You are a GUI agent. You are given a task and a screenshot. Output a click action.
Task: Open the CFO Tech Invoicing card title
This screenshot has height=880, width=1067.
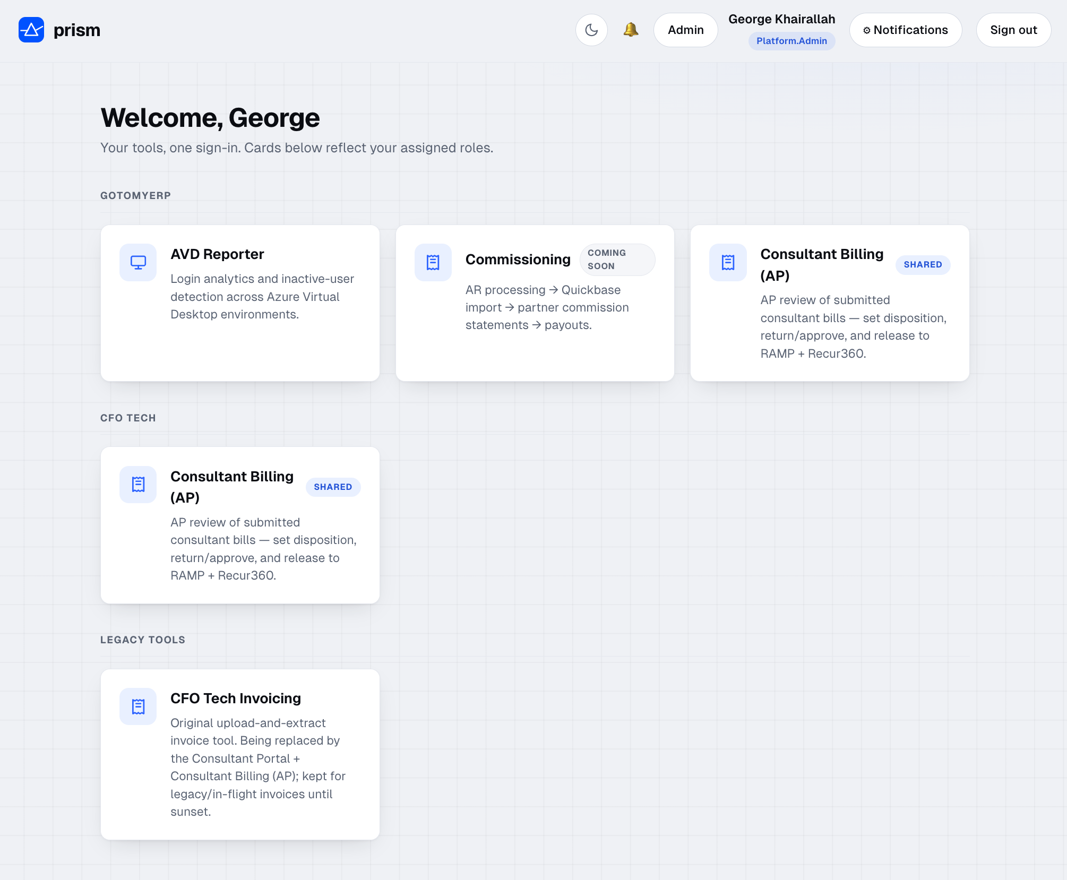click(236, 698)
